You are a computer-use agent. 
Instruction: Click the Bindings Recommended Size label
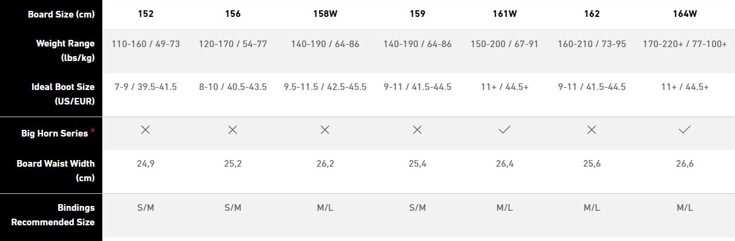[53, 214]
